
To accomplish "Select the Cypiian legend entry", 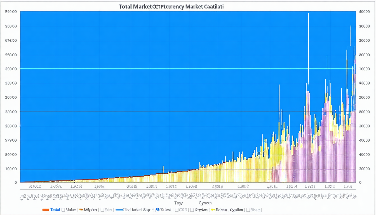I will pos(236,210).
